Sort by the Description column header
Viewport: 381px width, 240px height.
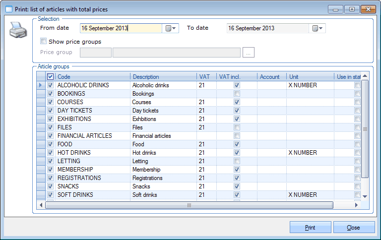click(163, 77)
